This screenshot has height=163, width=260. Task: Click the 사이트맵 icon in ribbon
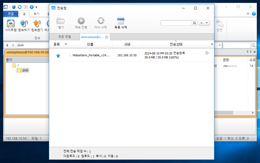(11, 24)
